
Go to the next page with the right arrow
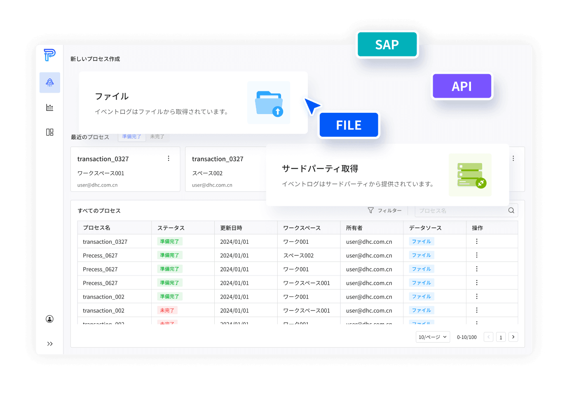point(513,337)
